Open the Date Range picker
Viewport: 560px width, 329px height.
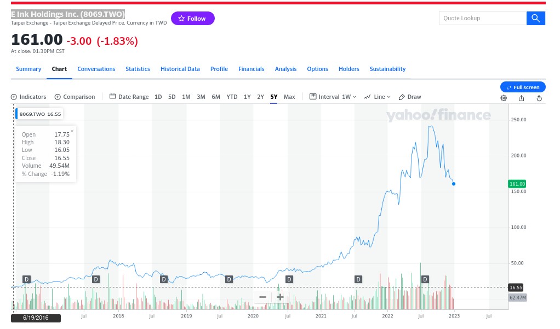(x=129, y=97)
